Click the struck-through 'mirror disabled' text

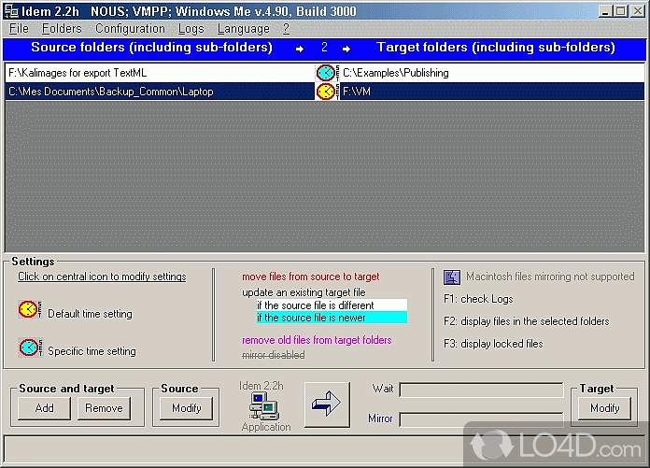click(x=274, y=355)
